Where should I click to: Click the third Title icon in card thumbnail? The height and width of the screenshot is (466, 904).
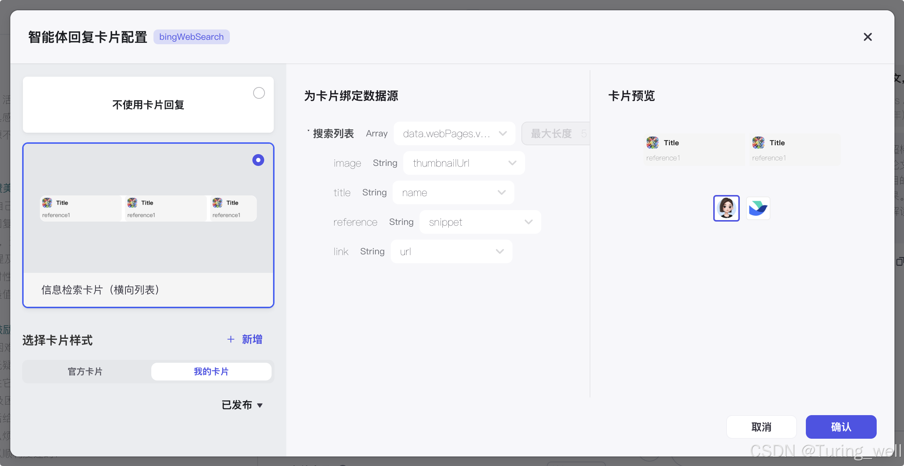pos(217,203)
